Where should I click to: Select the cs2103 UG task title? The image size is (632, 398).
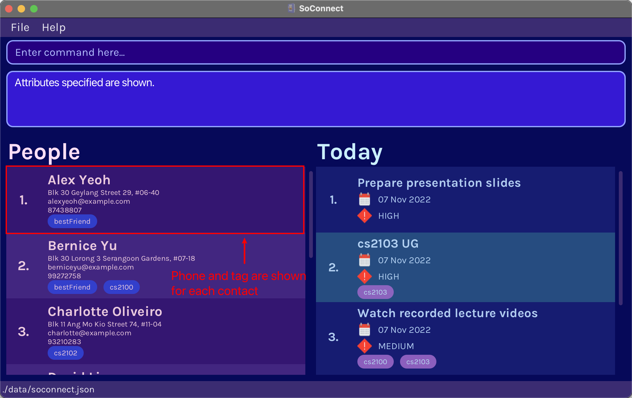pos(388,244)
